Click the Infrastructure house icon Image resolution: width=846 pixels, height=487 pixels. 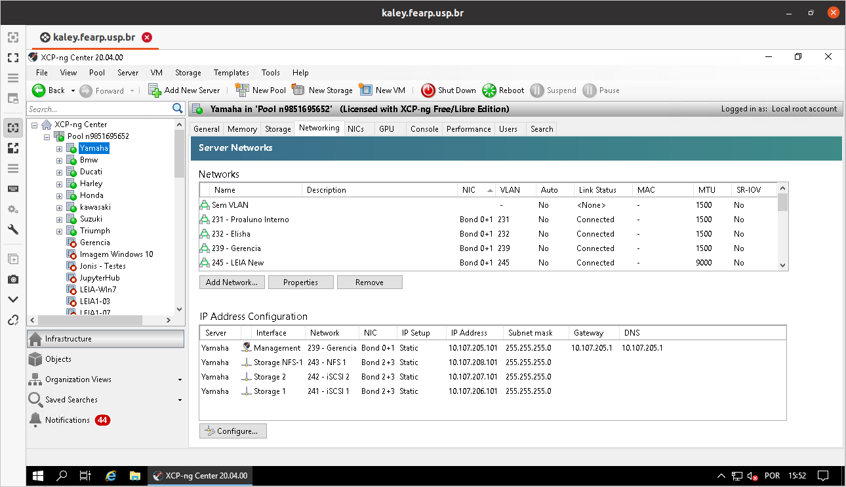point(35,339)
